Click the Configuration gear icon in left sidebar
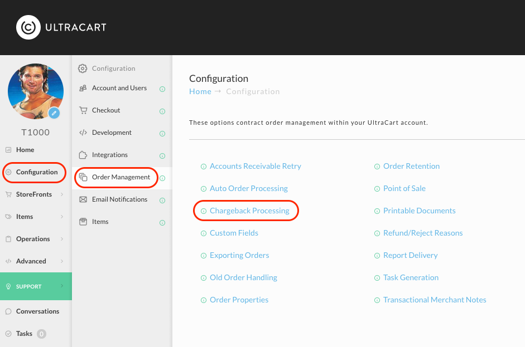 point(8,172)
